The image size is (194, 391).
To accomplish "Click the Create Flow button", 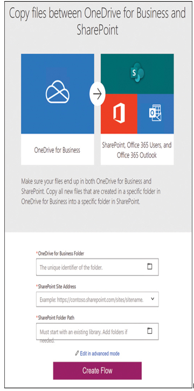I will 97,370.
